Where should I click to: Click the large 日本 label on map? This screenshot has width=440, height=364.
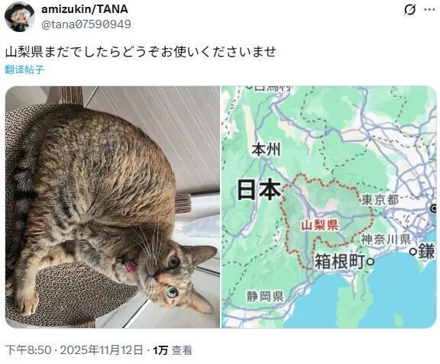259,189
